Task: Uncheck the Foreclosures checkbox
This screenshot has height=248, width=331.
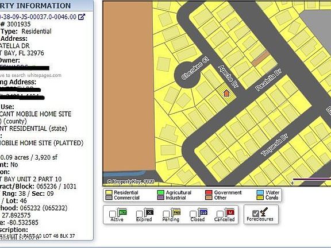Action: (256, 214)
